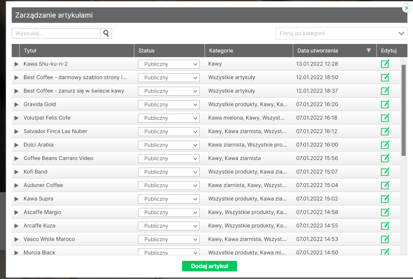This screenshot has height=279, width=413.
Task: Expand Best Coffee darmowy szablon row
Action: [x=16, y=78]
